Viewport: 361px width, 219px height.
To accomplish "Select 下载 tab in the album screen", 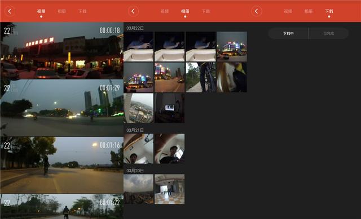I will click(205, 11).
